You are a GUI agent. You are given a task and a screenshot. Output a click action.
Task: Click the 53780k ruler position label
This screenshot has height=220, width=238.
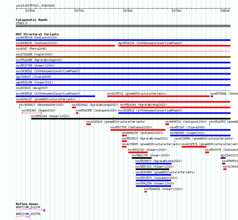click(128, 11)
